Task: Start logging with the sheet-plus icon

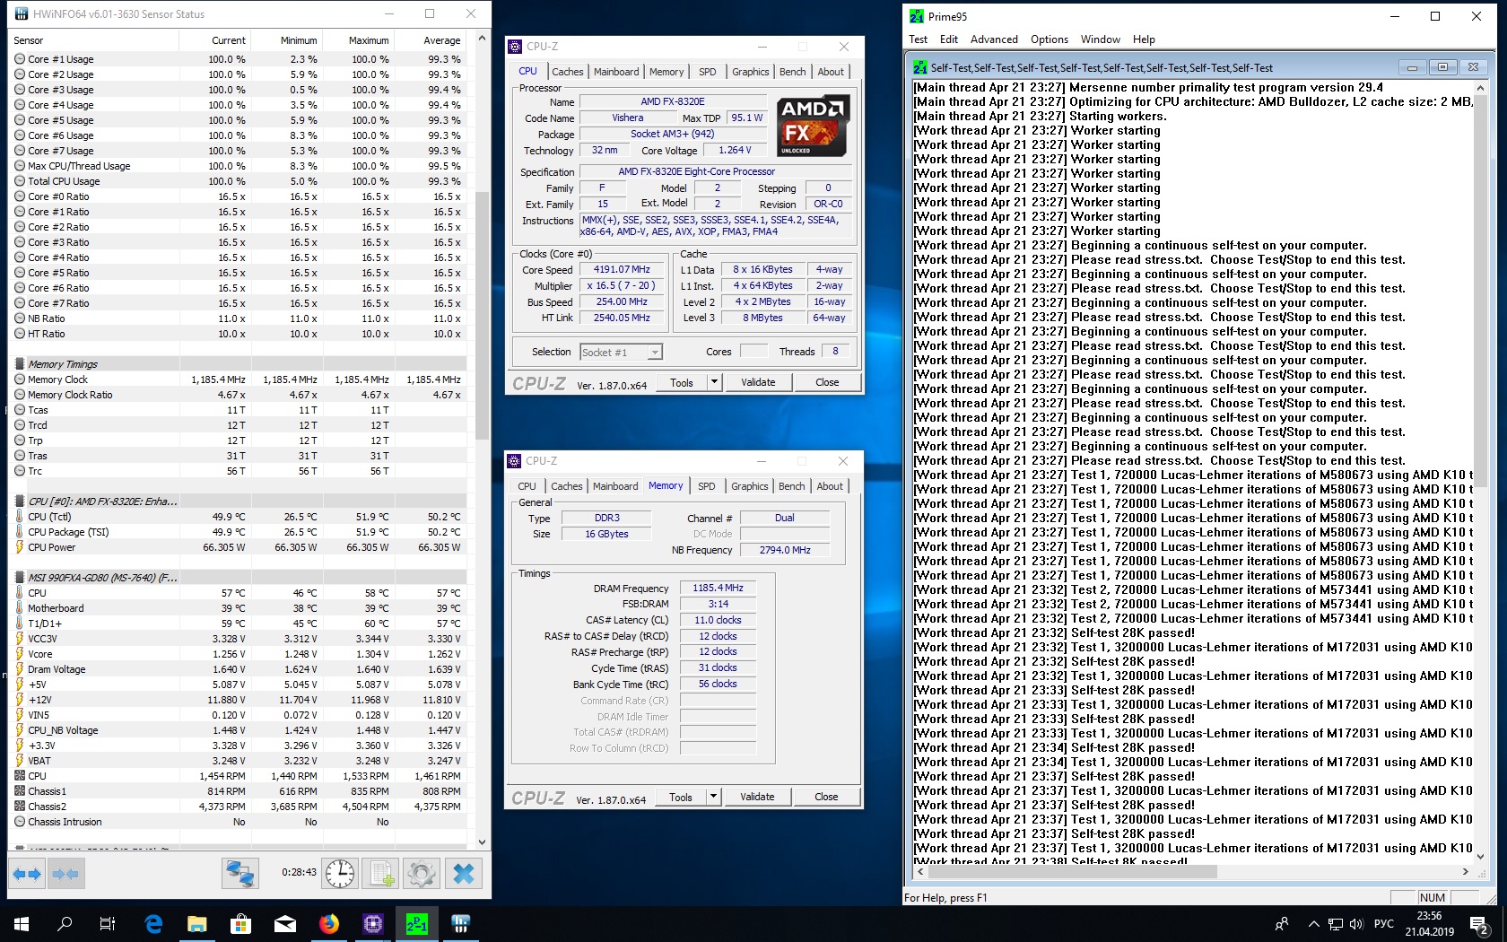Action: [381, 873]
